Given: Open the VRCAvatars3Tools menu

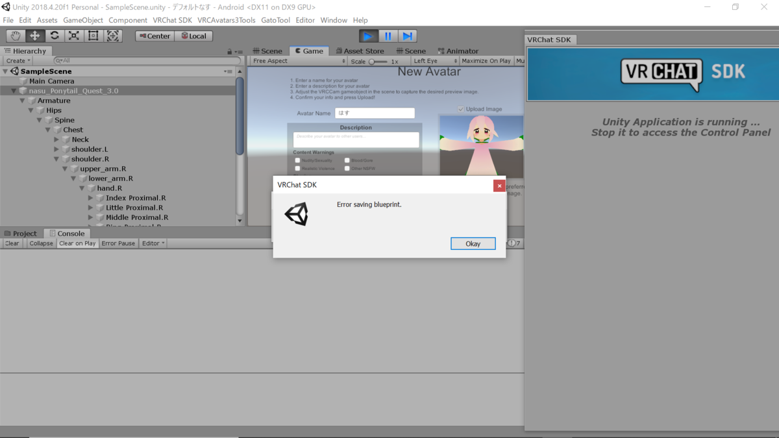Looking at the screenshot, I should click(227, 20).
